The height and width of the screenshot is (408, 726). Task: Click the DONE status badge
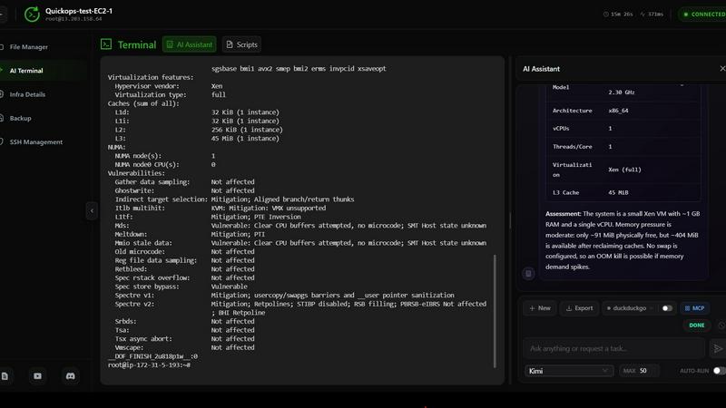tap(696, 325)
